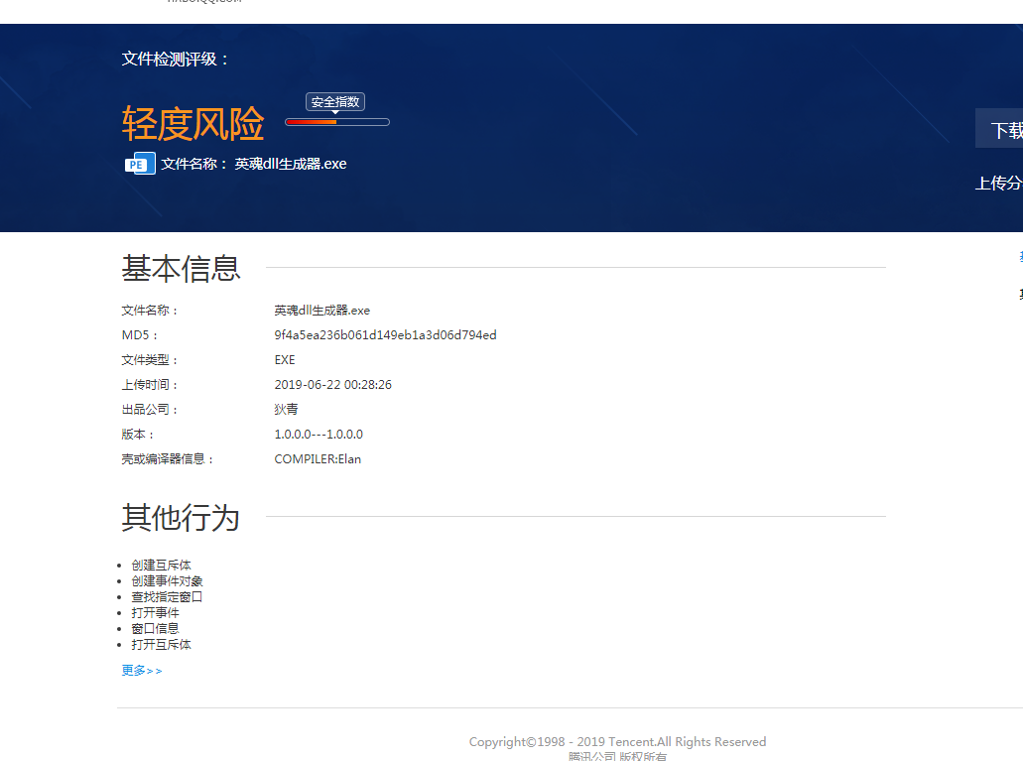Click behavior item 窗口信息

pos(155,628)
